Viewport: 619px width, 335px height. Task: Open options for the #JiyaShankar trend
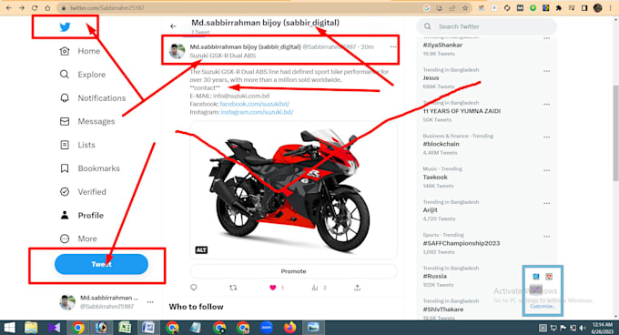546,38
